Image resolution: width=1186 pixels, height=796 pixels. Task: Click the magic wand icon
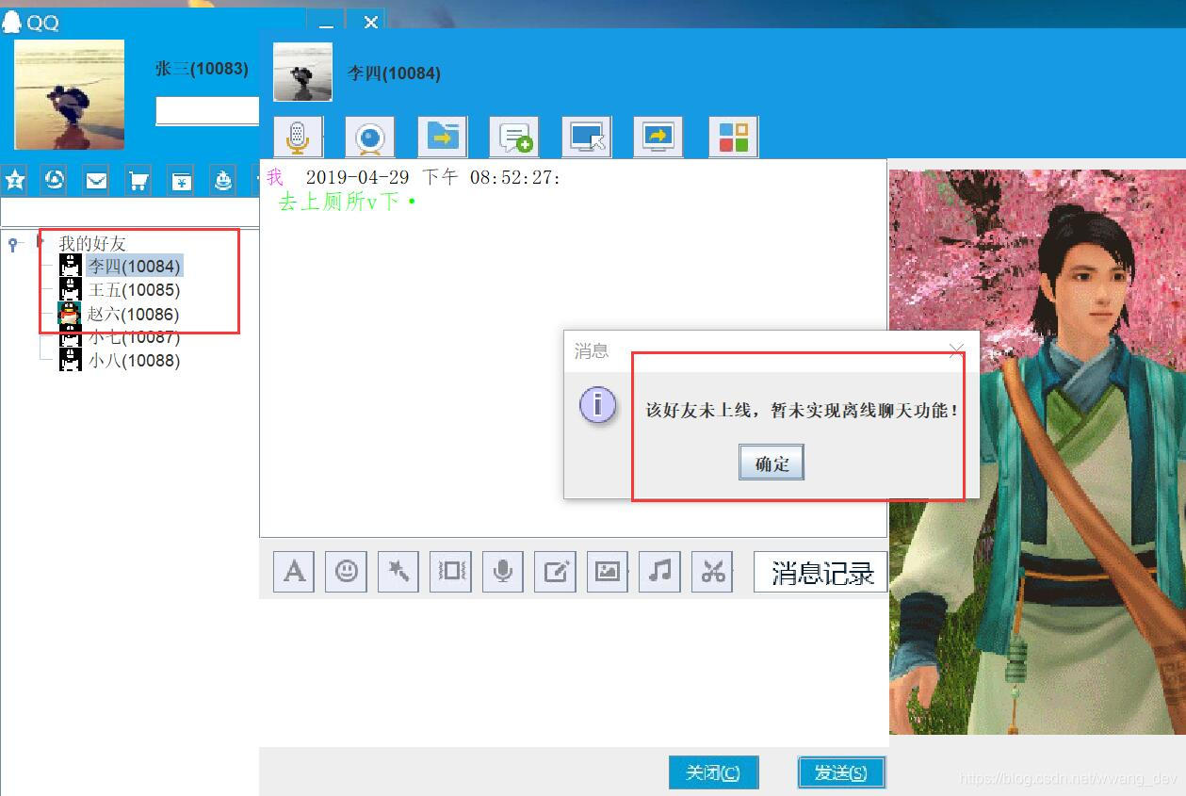click(398, 571)
